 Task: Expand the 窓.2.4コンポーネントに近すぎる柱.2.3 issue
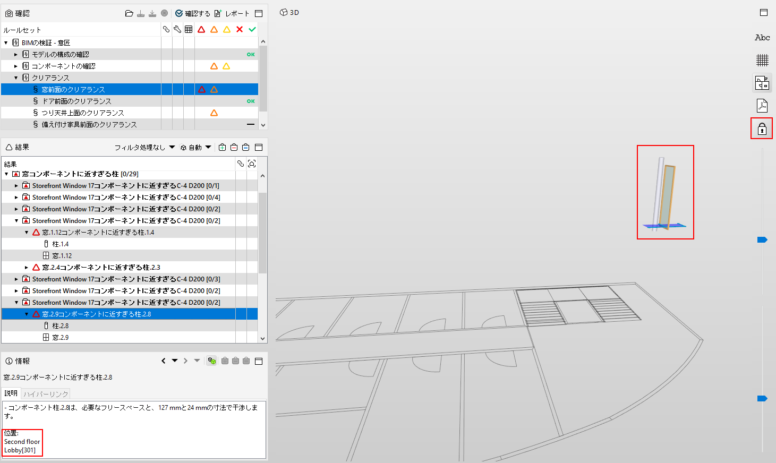[27, 268]
